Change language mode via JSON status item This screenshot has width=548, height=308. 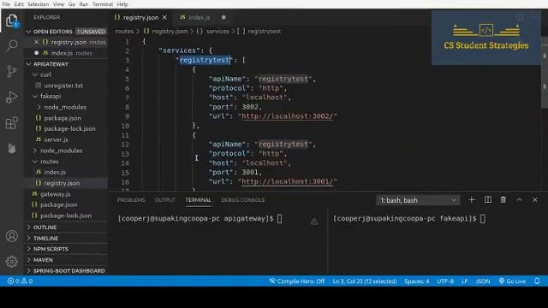(482, 281)
